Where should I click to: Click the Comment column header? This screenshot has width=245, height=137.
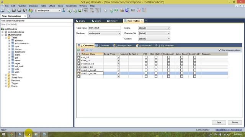(x=214, y=54)
